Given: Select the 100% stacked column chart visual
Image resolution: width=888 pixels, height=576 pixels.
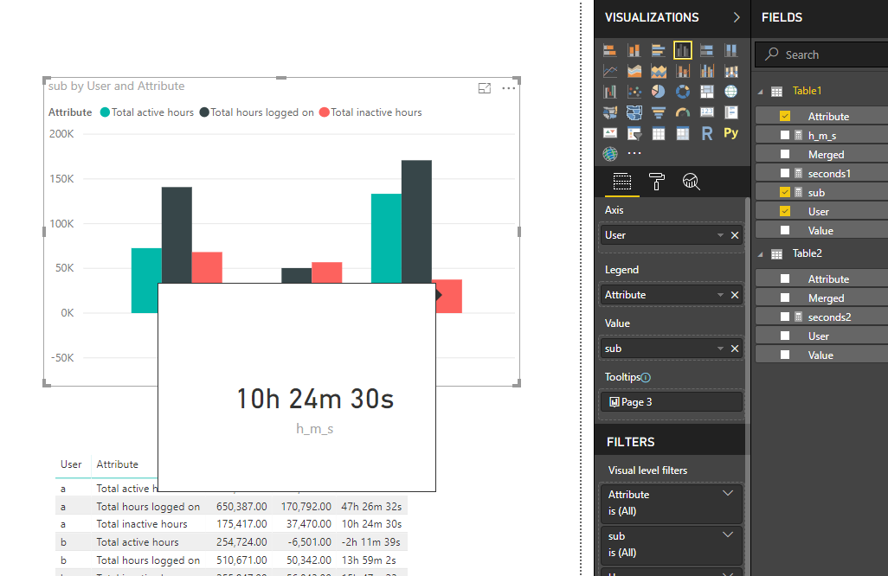Looking at the screenshot, I should (x=731, y=50).
